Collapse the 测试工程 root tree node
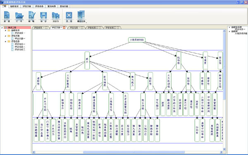Screen dimensions: 248x155 [2, 28]
